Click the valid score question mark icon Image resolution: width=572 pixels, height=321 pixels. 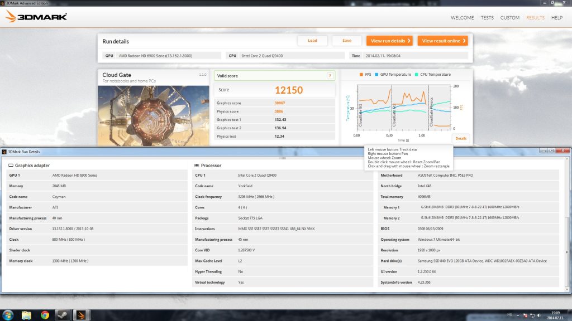point(330,76)
